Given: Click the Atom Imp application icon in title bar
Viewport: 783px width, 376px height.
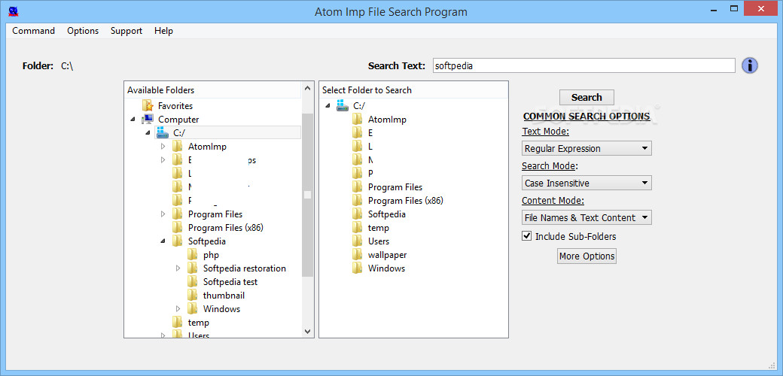Looking at the screenshot, I should [x=14, y=10].
